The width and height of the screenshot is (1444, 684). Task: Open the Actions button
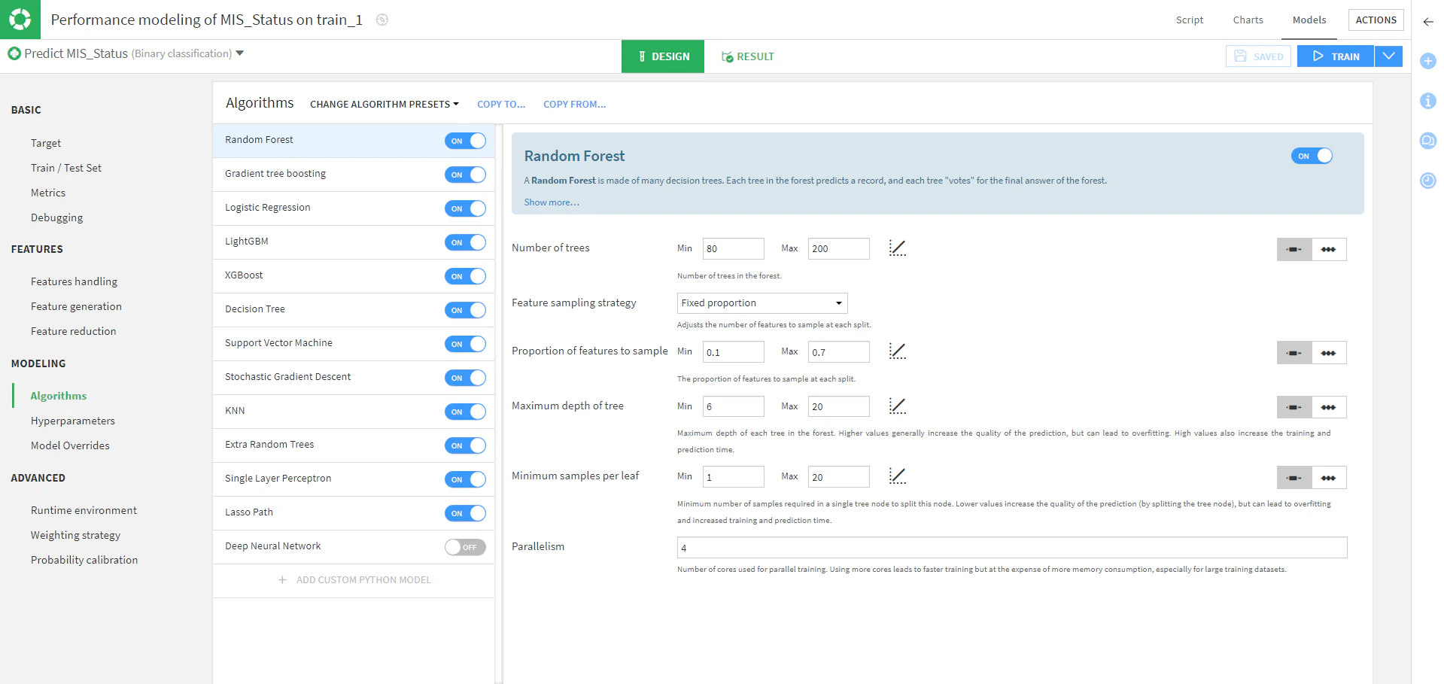click(1376, 20)
